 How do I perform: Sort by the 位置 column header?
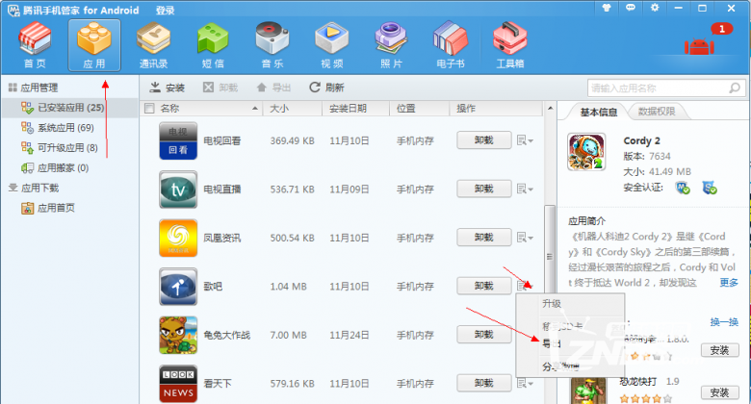point(419,109)
